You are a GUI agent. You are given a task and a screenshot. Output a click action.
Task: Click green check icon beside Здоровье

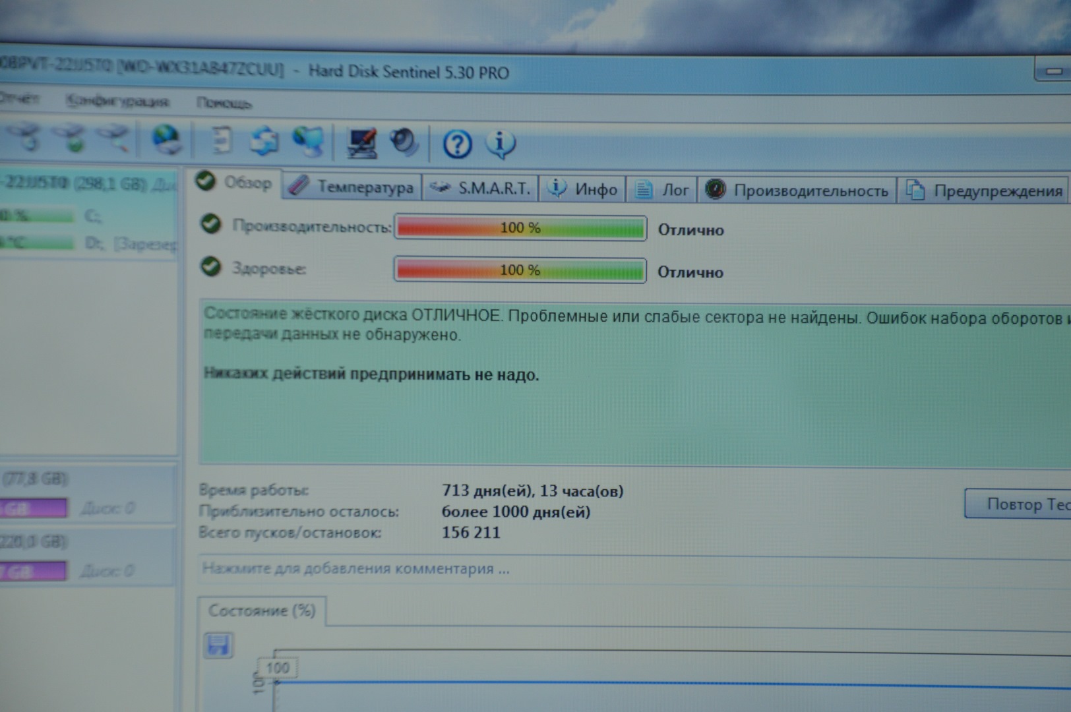[211, 266]
